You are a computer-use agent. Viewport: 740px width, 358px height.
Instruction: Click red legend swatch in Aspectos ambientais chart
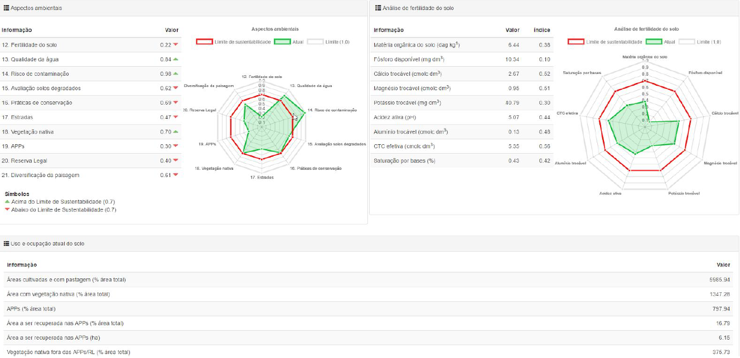[x=204, y=42]
